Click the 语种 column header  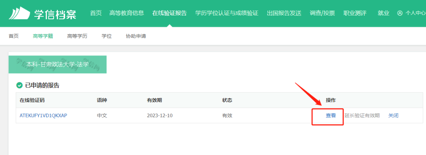(102, 100)
